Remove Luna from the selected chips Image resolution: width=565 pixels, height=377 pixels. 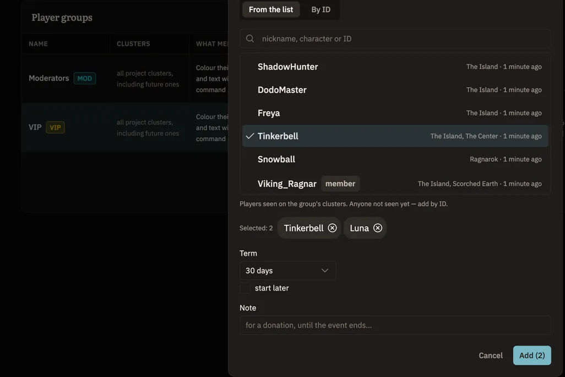377,228
